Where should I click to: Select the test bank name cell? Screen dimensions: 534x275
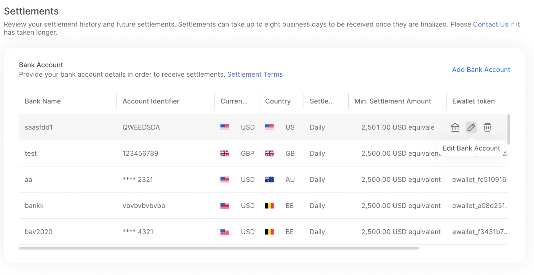(x=31, y=154)
